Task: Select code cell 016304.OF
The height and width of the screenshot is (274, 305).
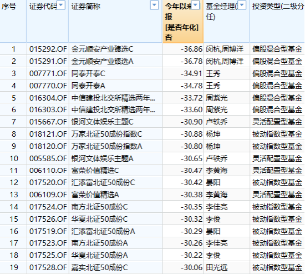Action: coord(48,98)
